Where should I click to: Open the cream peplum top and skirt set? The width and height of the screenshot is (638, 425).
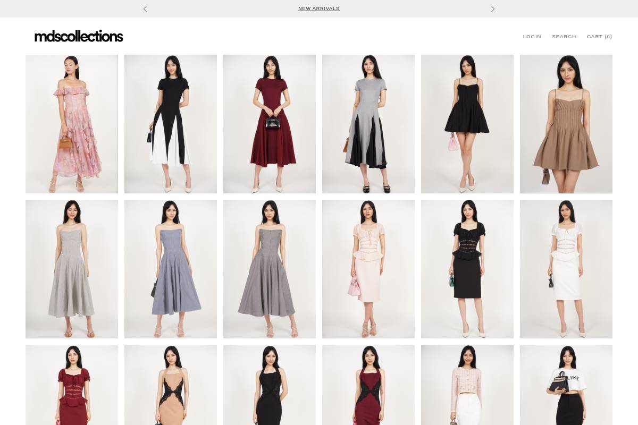tap(368, 269)
